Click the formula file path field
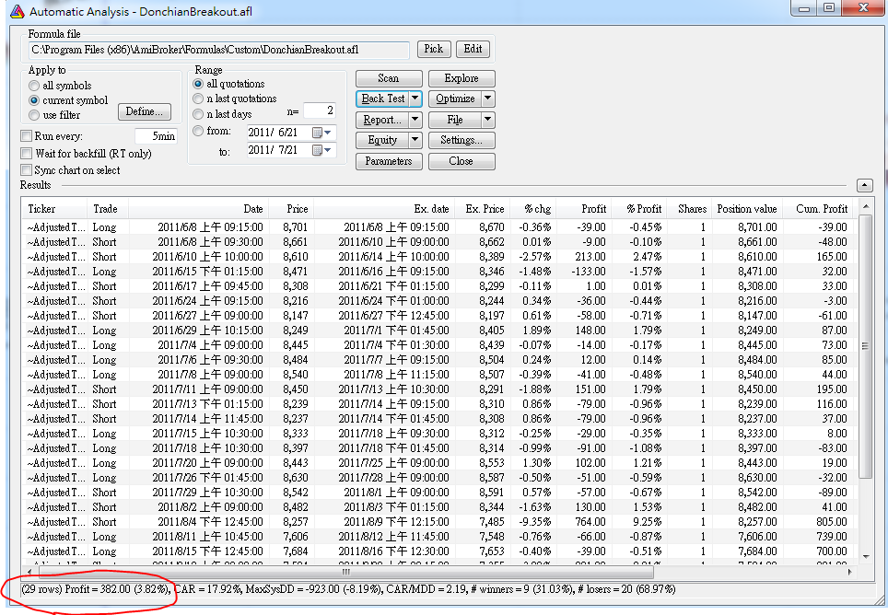Viewport: 888px width, 615px height. 219,50
